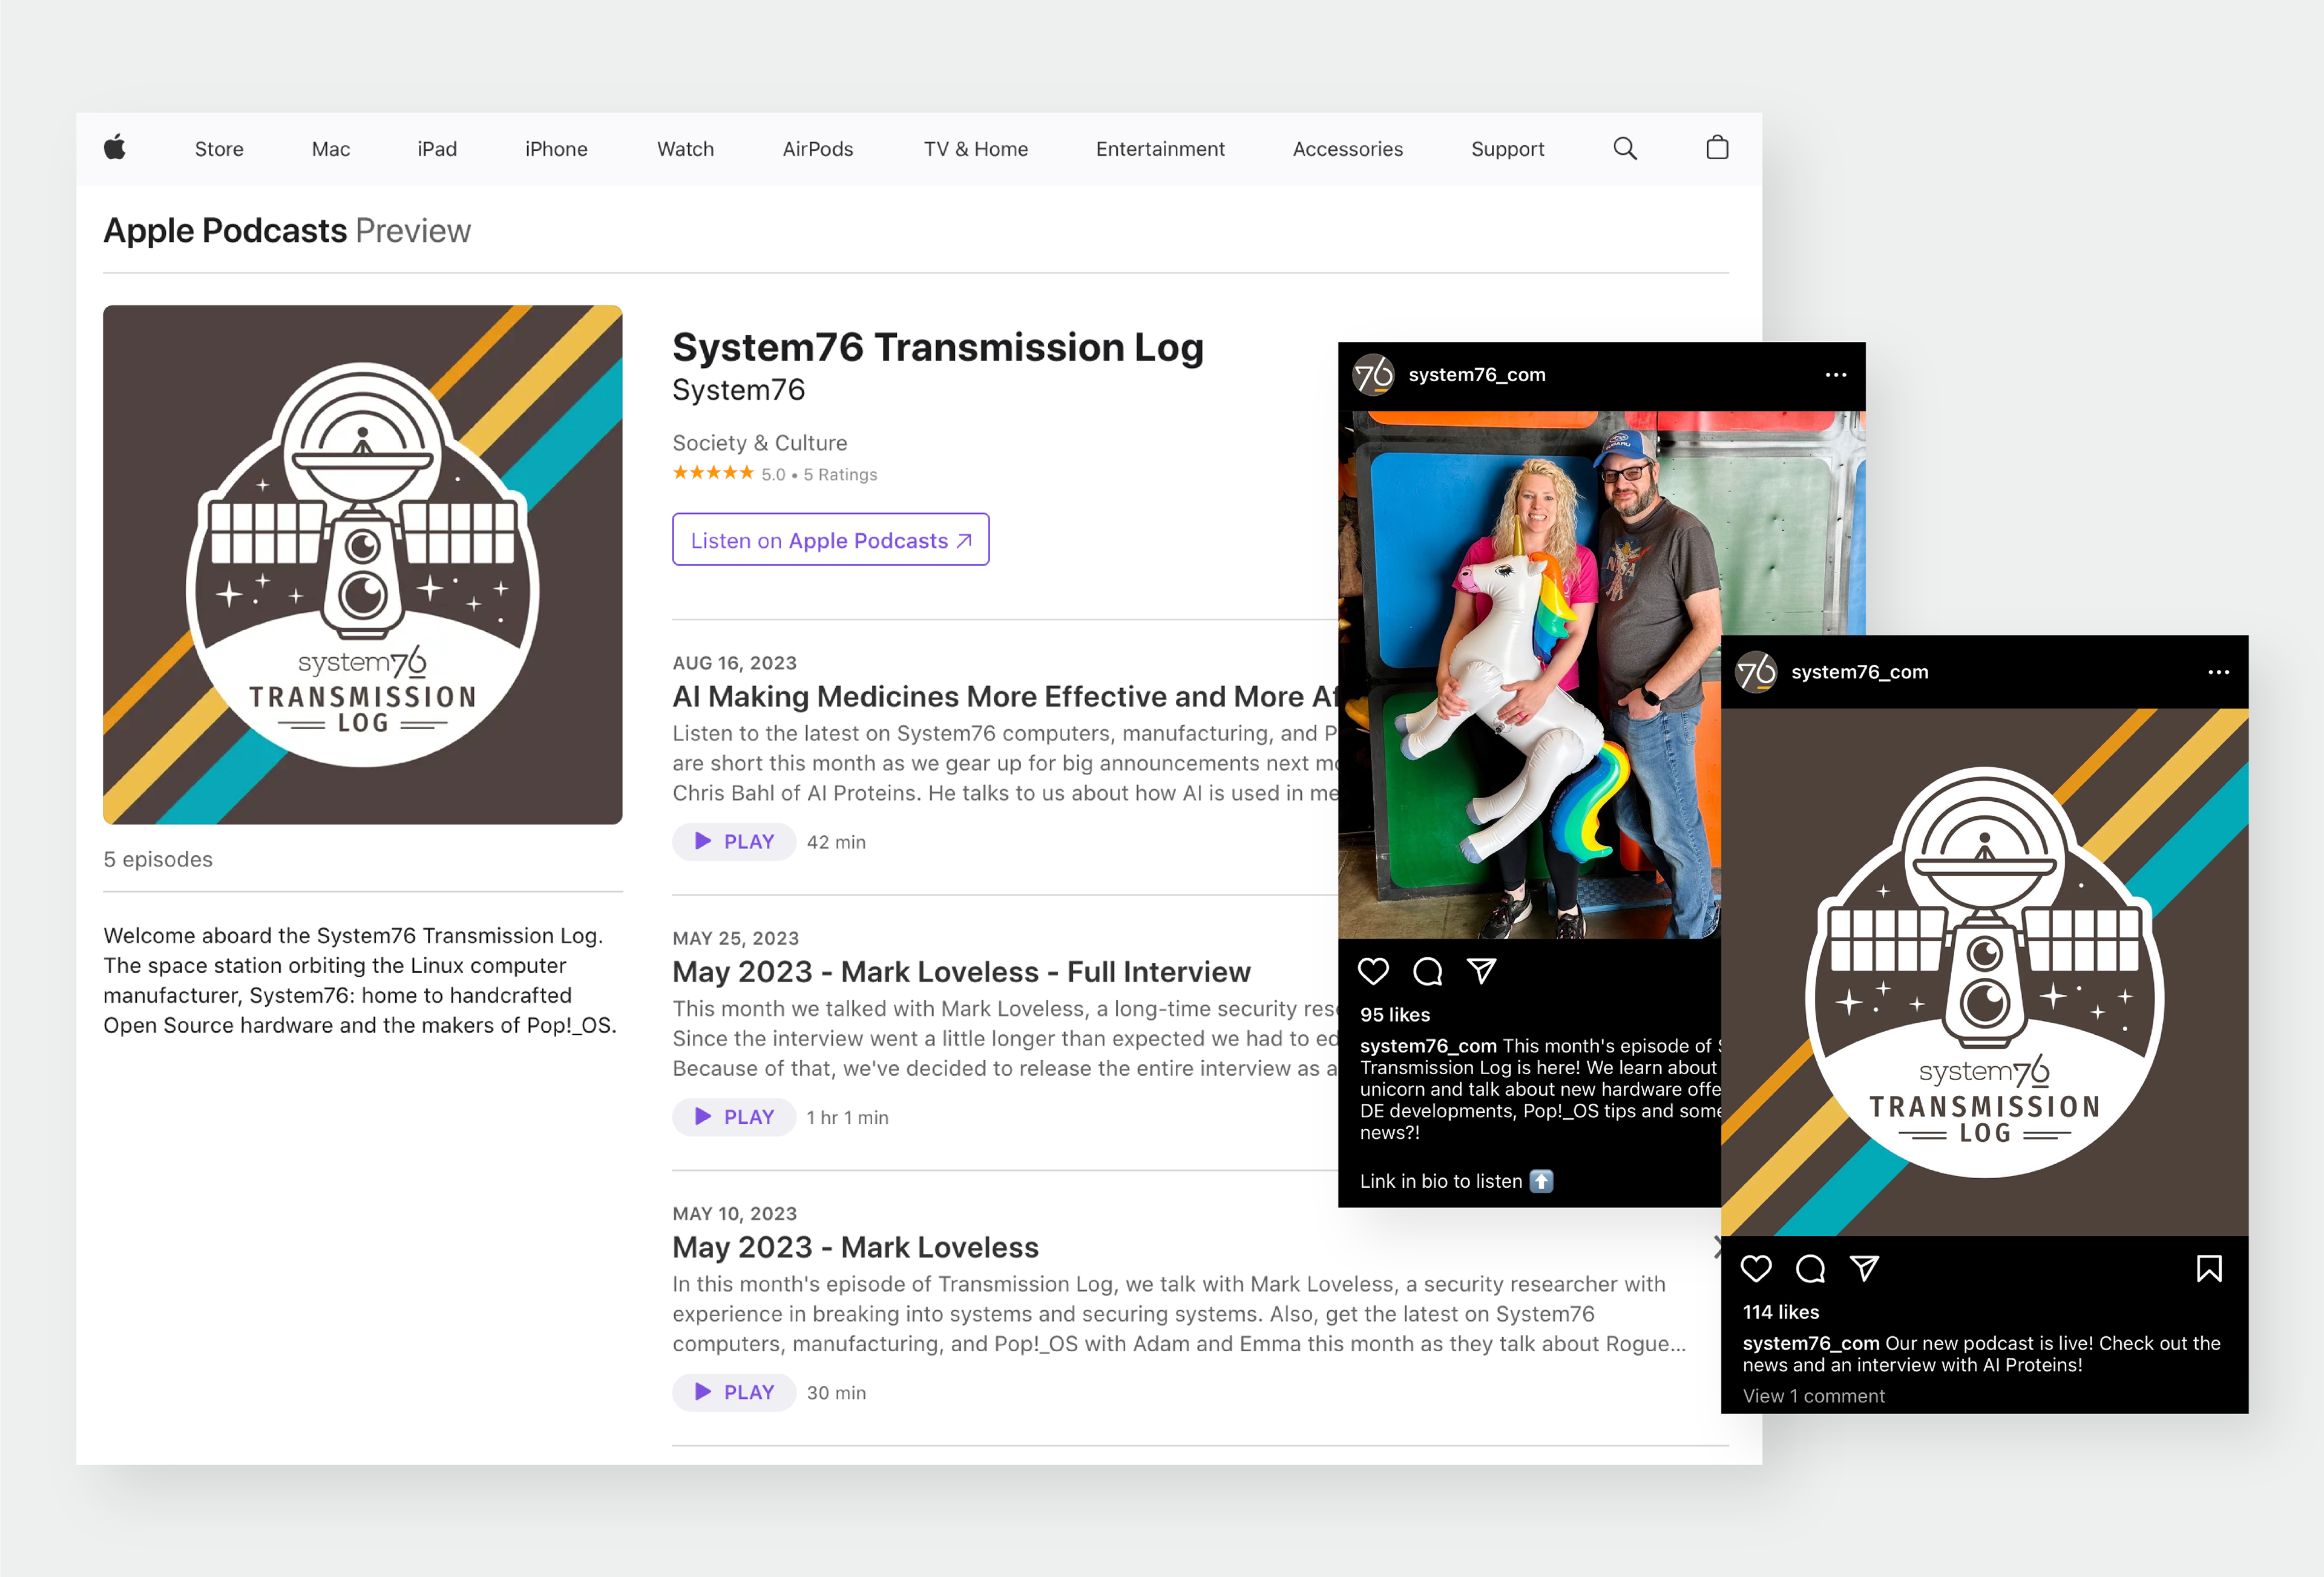Open the shopping bag icon
The height and width of the screenshot is (1577, 2324).
click(x=1717, y=148)
